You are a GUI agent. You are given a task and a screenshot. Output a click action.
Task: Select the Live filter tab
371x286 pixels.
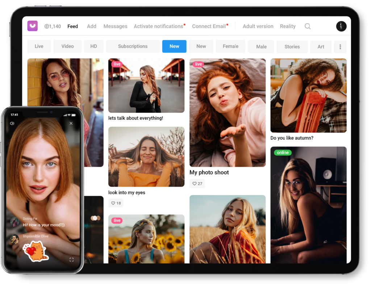(x=39, y=46)
